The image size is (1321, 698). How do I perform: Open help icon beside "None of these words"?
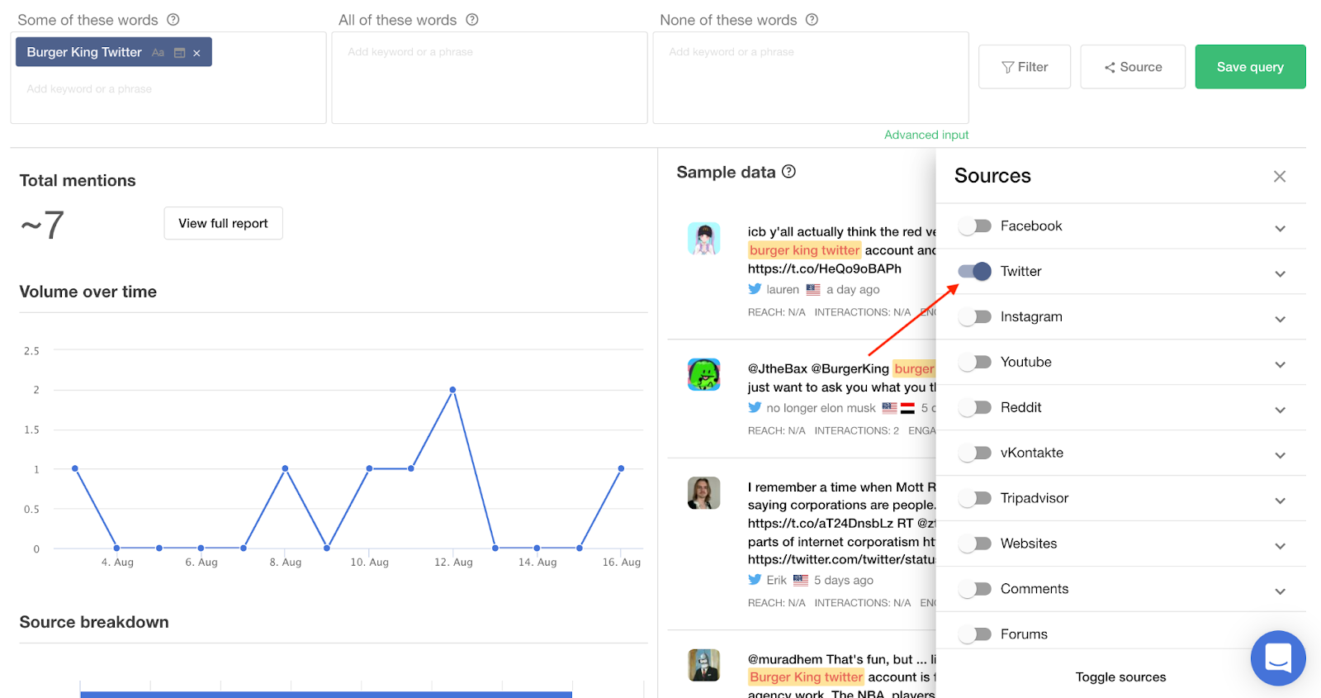pyautogui.click(x=812, y=20)
